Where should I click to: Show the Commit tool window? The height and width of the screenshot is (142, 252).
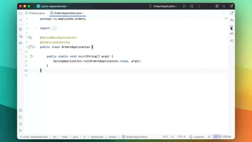click(x=20, y=20)
